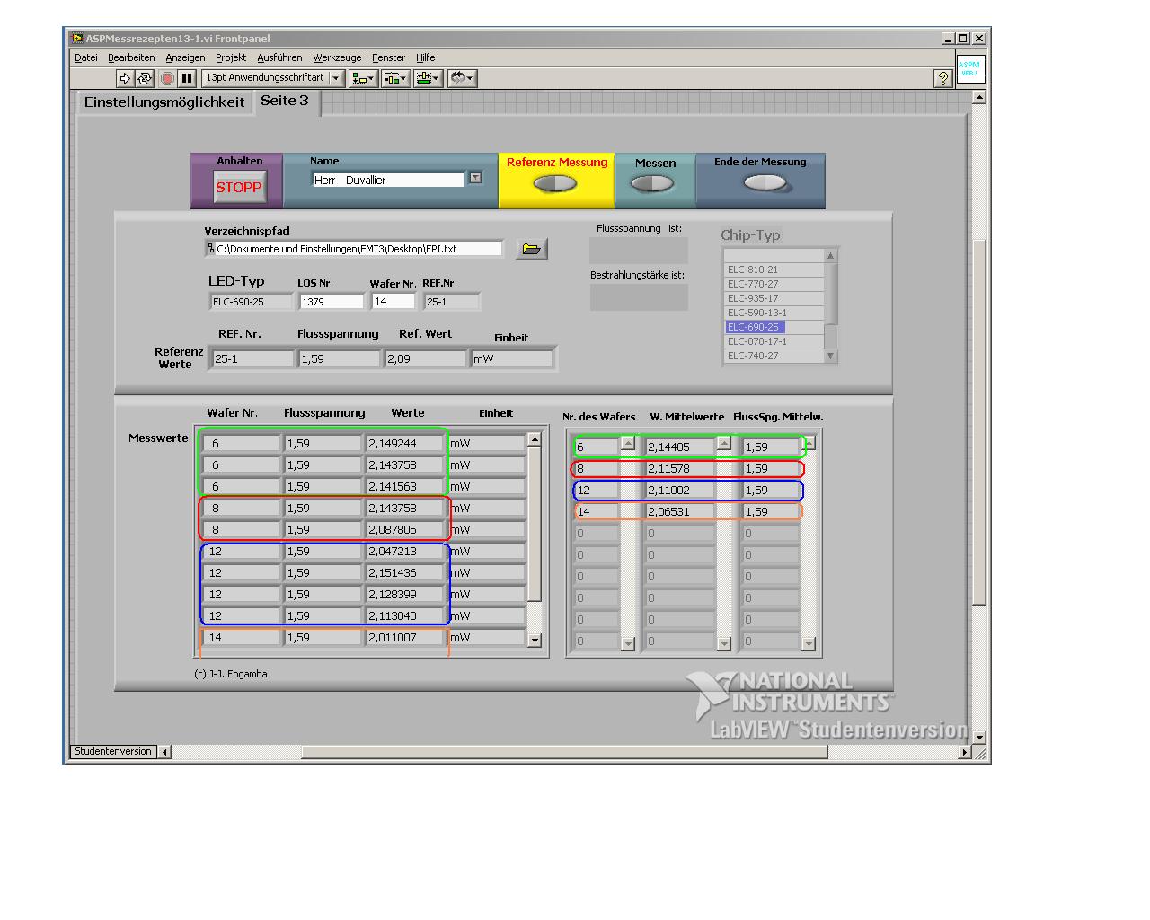Show Context Help with the question-mark icon
1150x920 pixels.
coord(942,78)
